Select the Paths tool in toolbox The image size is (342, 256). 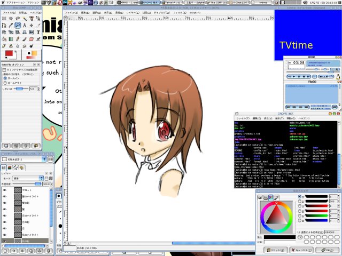4,26
